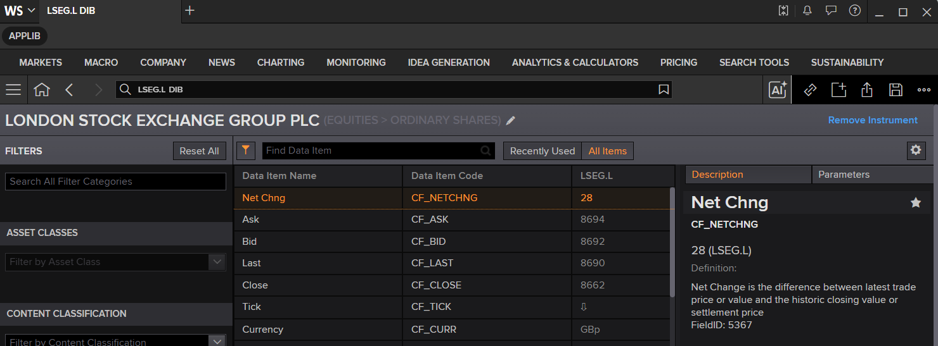Select the Currency data item row
Image resolution: width=938 pixels, height=346 pixels.
click(x=451, y=330)
